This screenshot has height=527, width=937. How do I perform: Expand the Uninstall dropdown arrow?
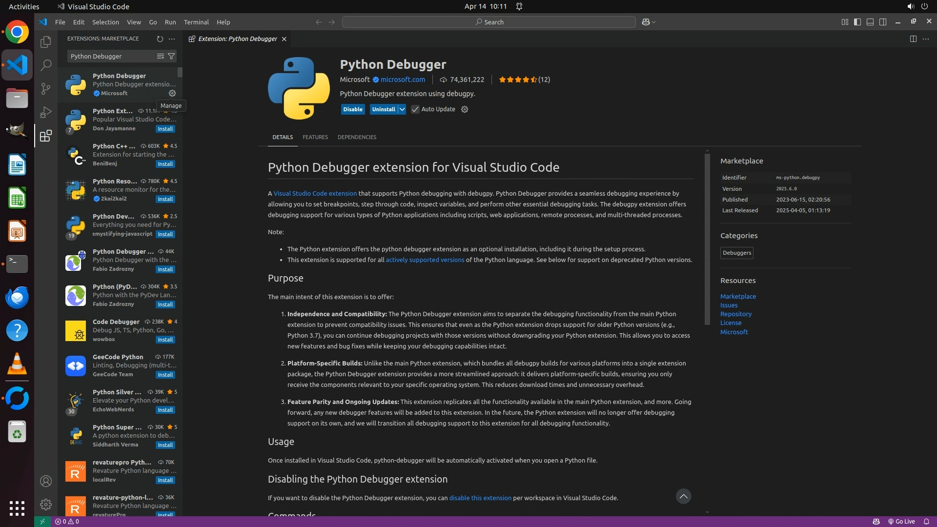pyautogui.click(x=402, y=109)
